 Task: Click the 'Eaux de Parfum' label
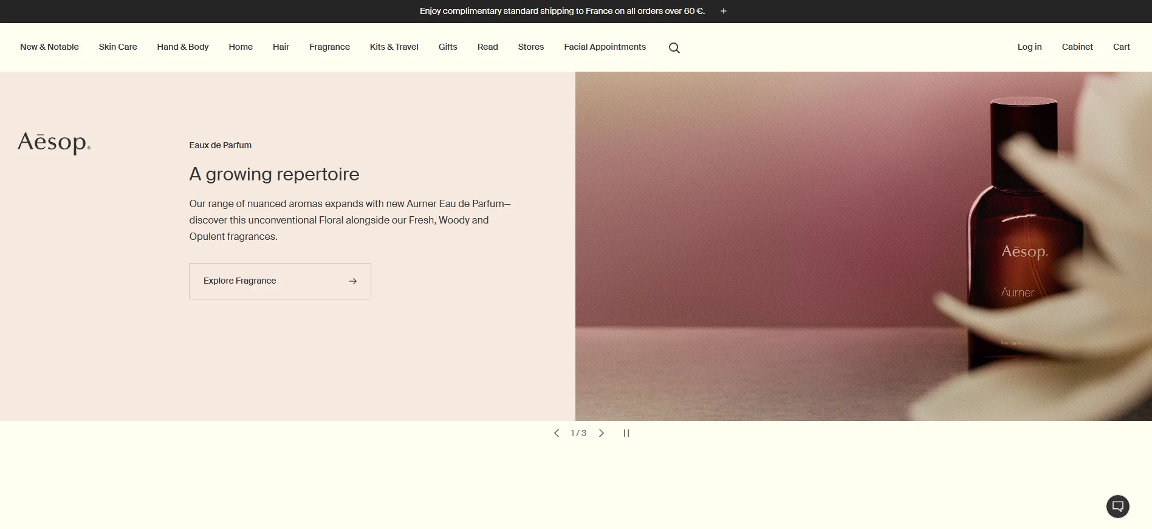tap(220, 145)
